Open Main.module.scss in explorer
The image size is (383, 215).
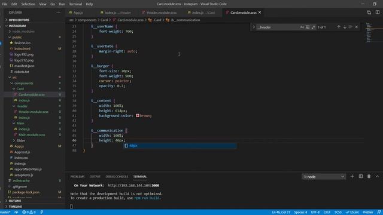[x=32, y=134]
